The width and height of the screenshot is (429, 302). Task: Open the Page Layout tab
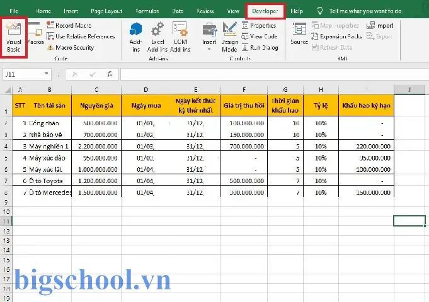[x=106, y=11]
